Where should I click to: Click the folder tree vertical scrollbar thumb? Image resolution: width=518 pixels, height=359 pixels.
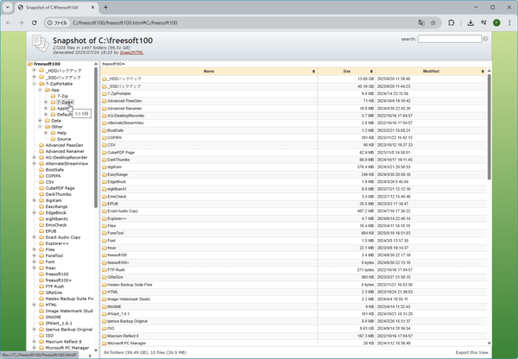pyautogui.click(x=96, y=137)
